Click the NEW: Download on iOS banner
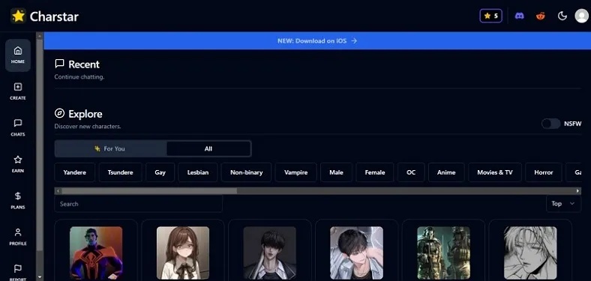Image resolution: width=591 pixels, height=281 pixels. point(317,40)
